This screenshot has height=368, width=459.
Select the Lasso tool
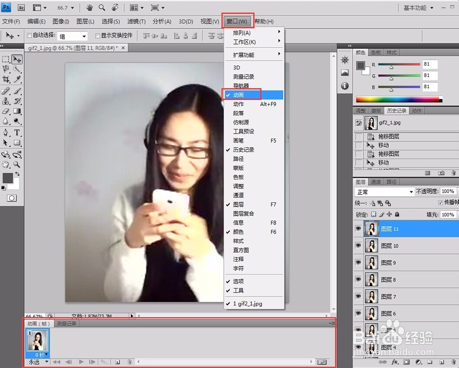6,69
